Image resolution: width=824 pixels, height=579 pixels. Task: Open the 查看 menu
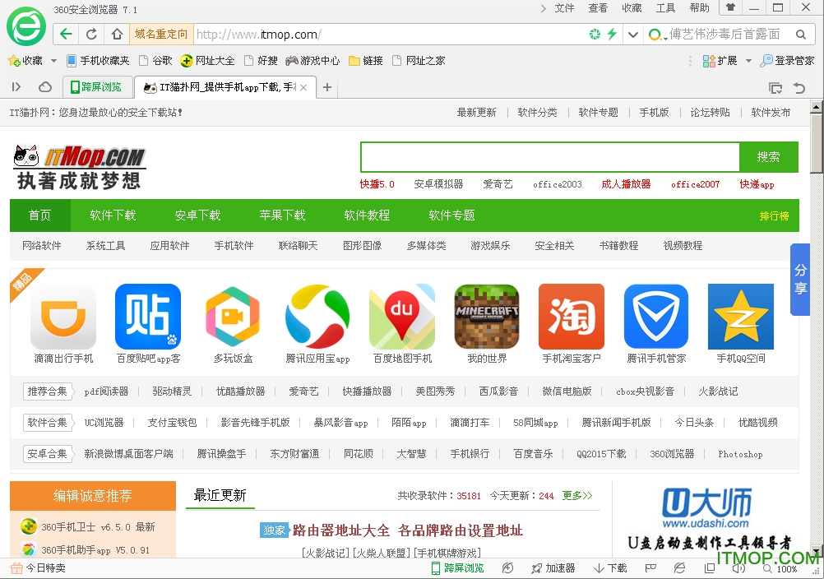pyautogui.click(x=598, y=8)
